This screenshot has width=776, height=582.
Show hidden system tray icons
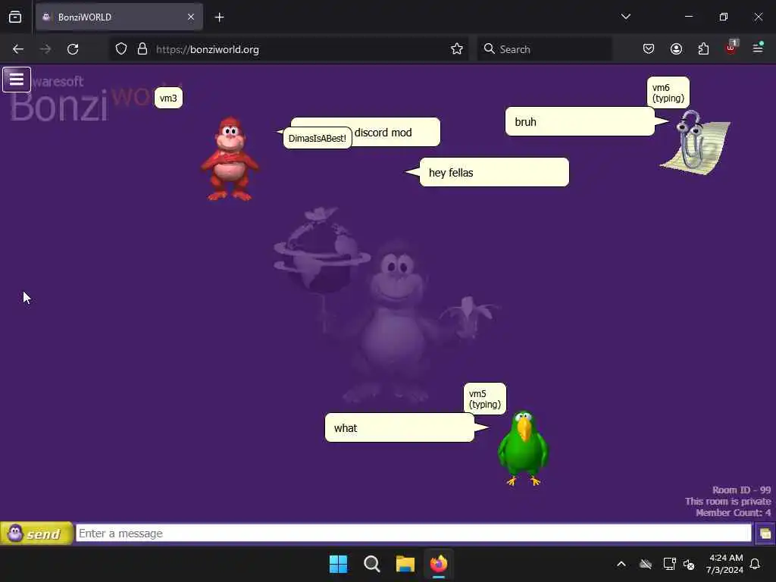(x=621, y=564)
